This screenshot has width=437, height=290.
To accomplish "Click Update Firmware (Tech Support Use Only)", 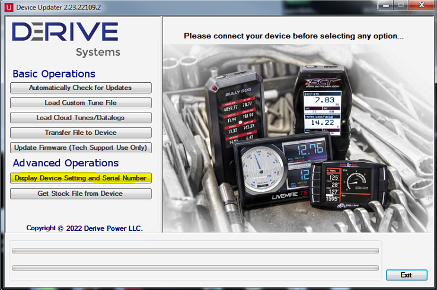I will coord(81,148).
